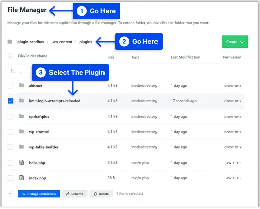Click Change Permission button
260x209 pixels.
click(39, 194)
